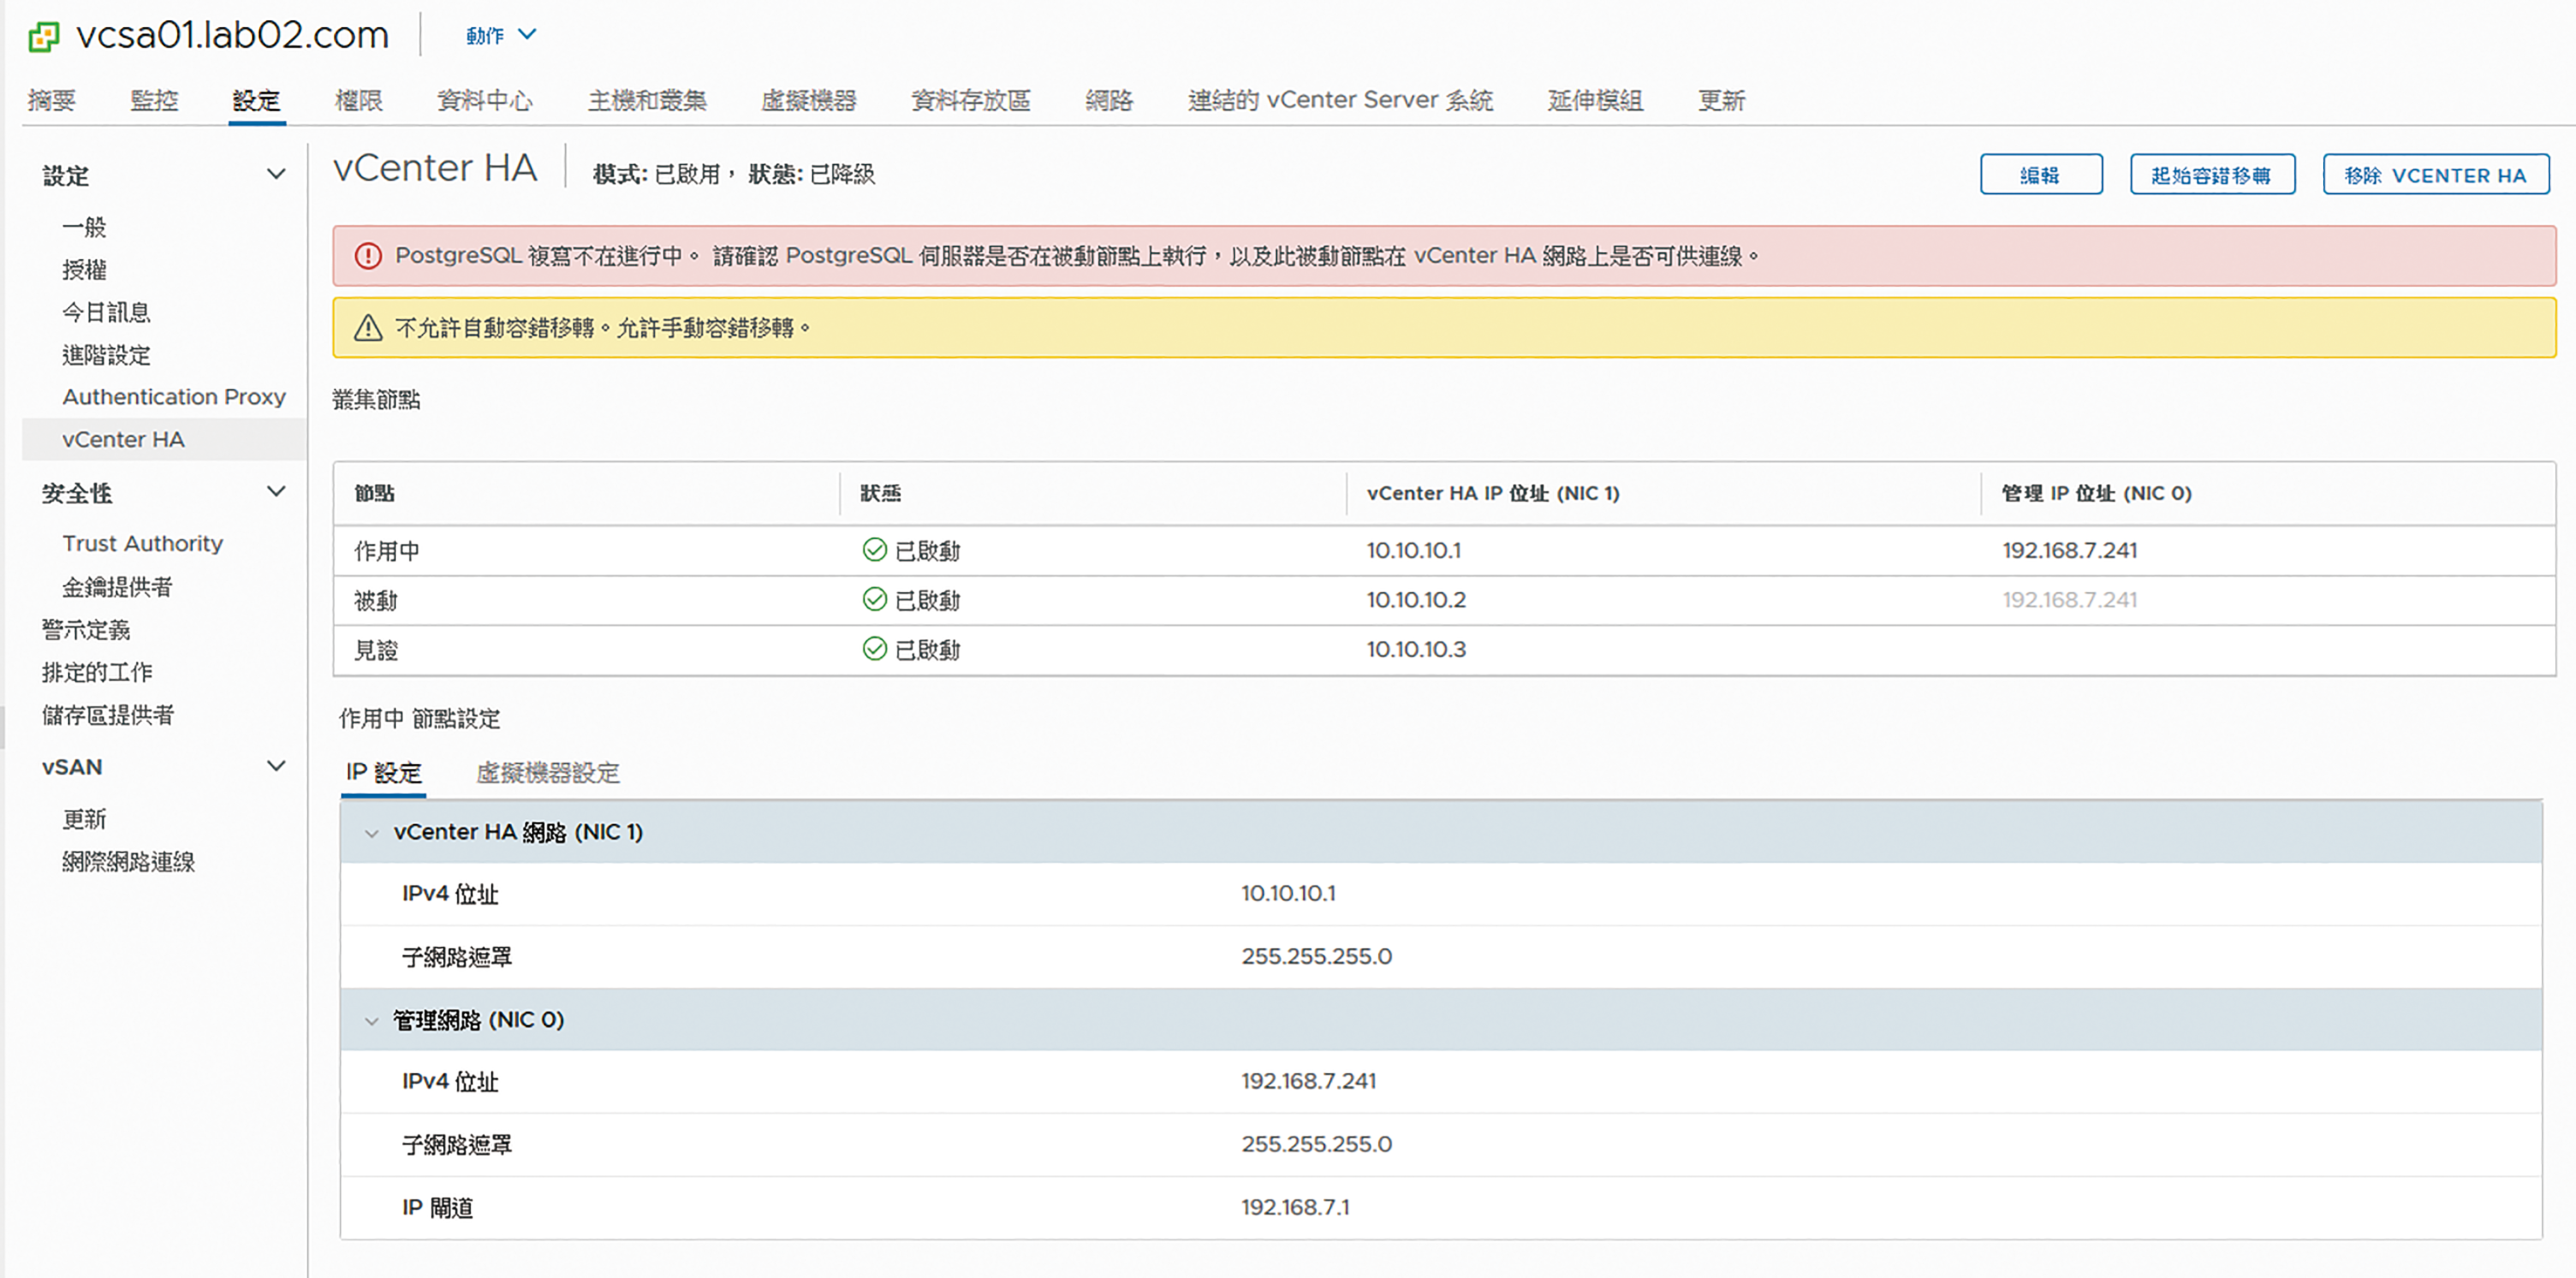The height and width of the screenshot is (1278, 2576).
Task: Select 授權 in the sidebar
Action: 84,270
